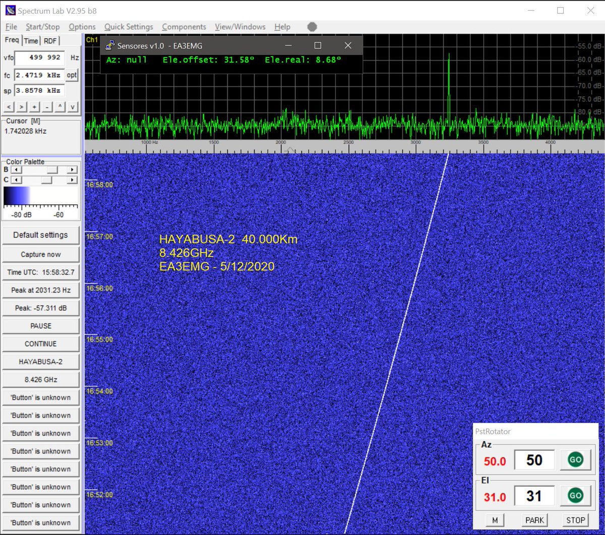
Task: Zoom out using the "-" icon
Action: tap(47, 107)
